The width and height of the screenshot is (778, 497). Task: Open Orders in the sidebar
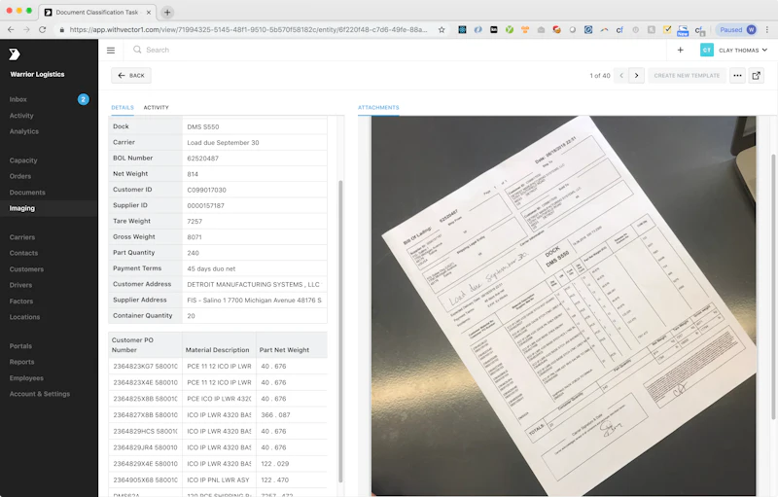pyautogui.click(x=20, y=176)
